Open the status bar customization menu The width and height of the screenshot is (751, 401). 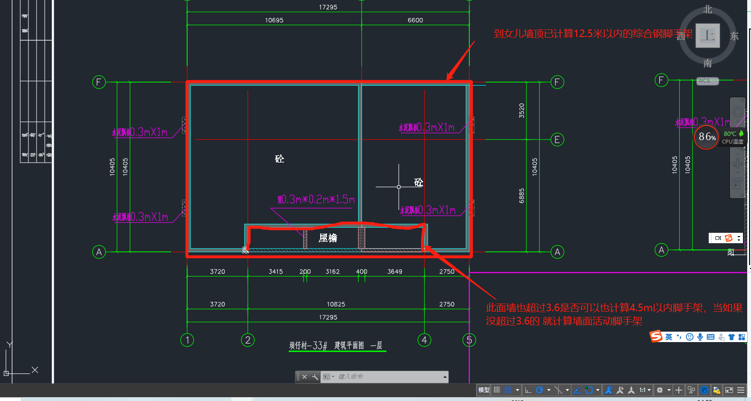741,390
